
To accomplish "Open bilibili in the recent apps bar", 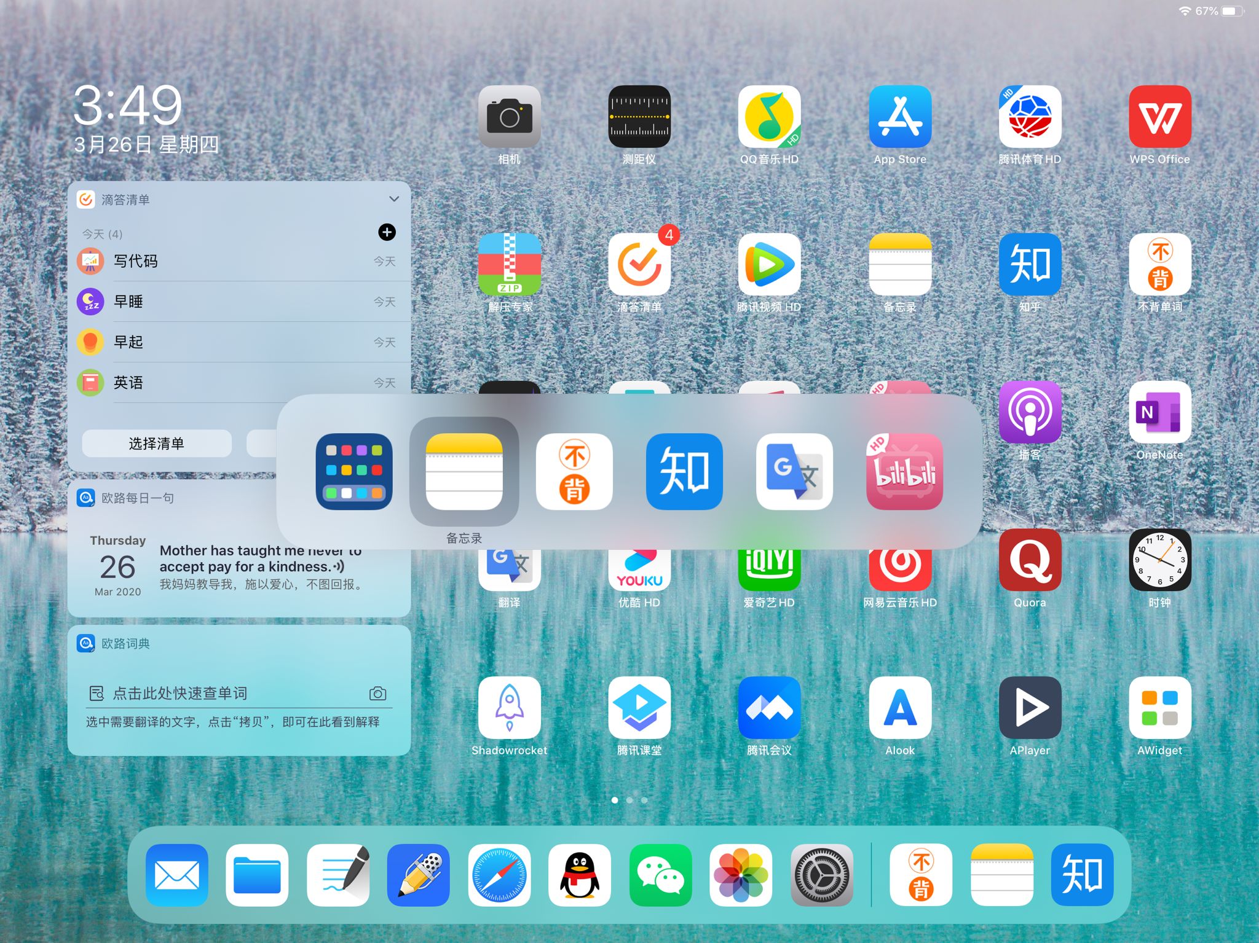I will point(904,472).
